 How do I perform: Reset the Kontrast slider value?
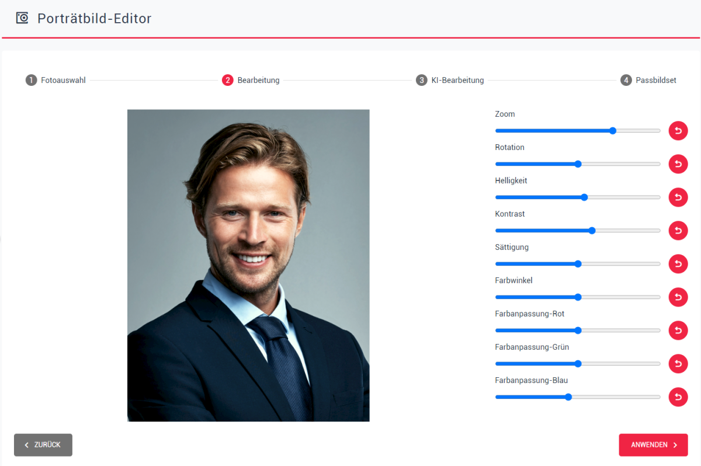(678, 231)
